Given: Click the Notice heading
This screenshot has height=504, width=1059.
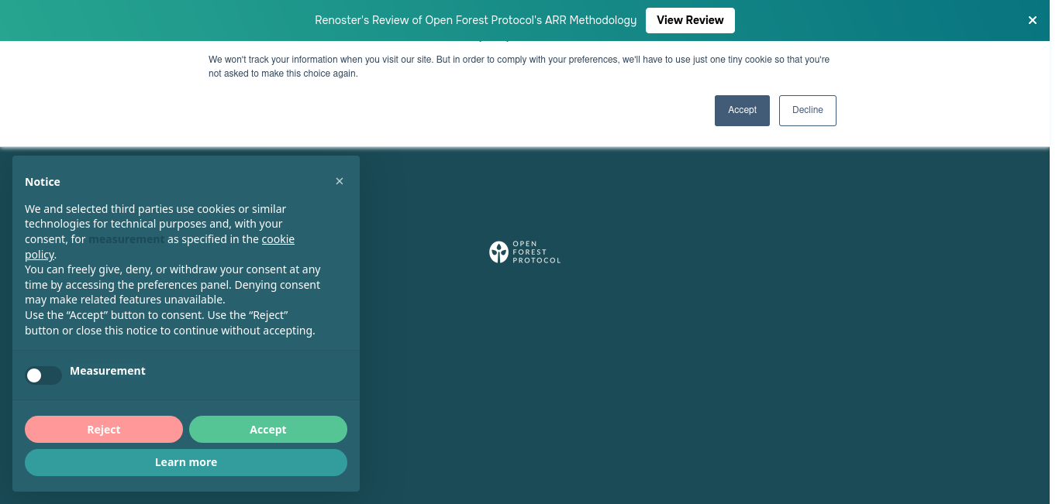Looking at the screenshot, I should [x=43, y=182].
